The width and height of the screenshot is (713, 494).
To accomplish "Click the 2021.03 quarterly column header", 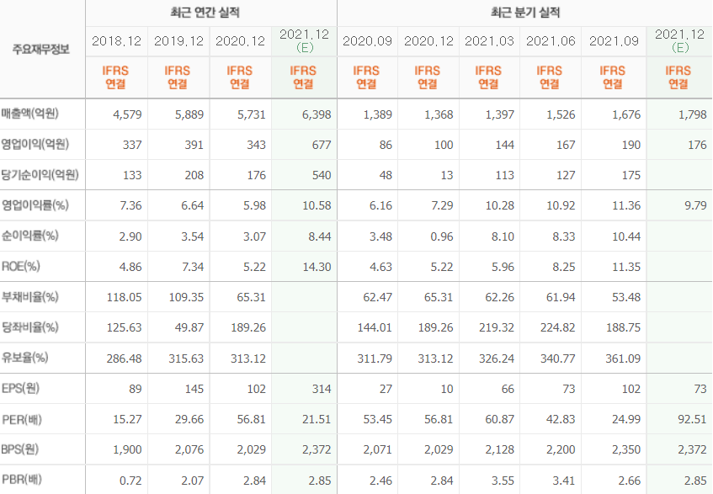I will 489,41.
